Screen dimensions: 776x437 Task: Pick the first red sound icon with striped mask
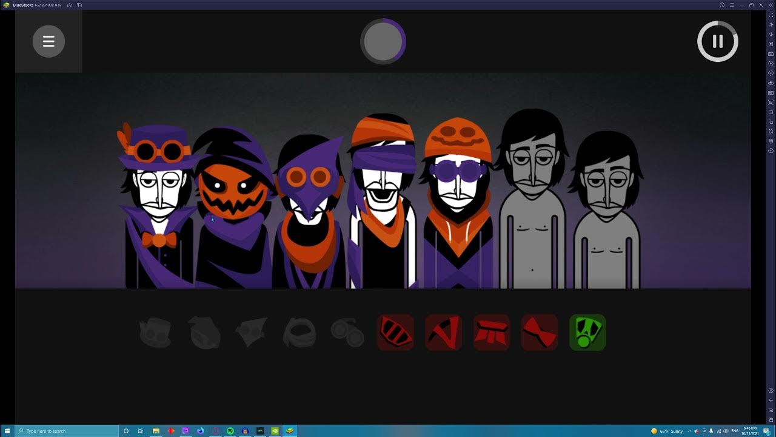click(396, 333)
